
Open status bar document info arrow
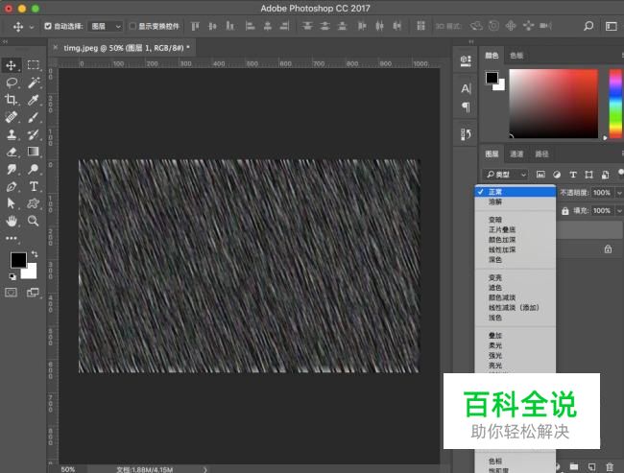coord(205,469)
